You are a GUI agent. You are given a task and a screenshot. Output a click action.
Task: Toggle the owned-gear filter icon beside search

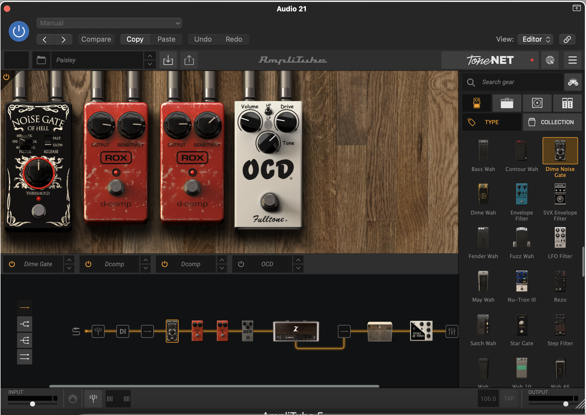tap(573, 82)
